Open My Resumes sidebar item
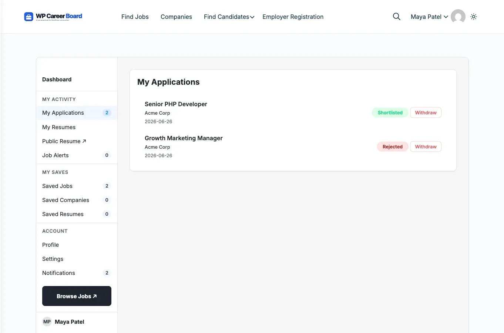Screen dimensions: 504x333 pos(77,127)
